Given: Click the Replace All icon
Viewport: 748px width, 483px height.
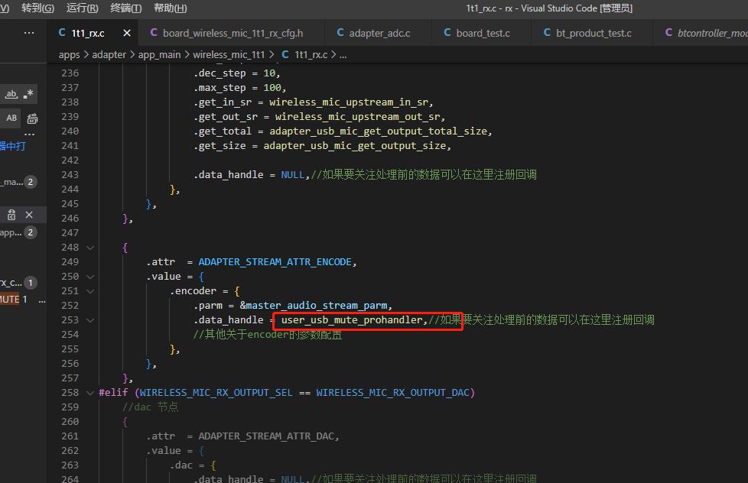Looking at the screenshot, I should click(x=32, y=118).
